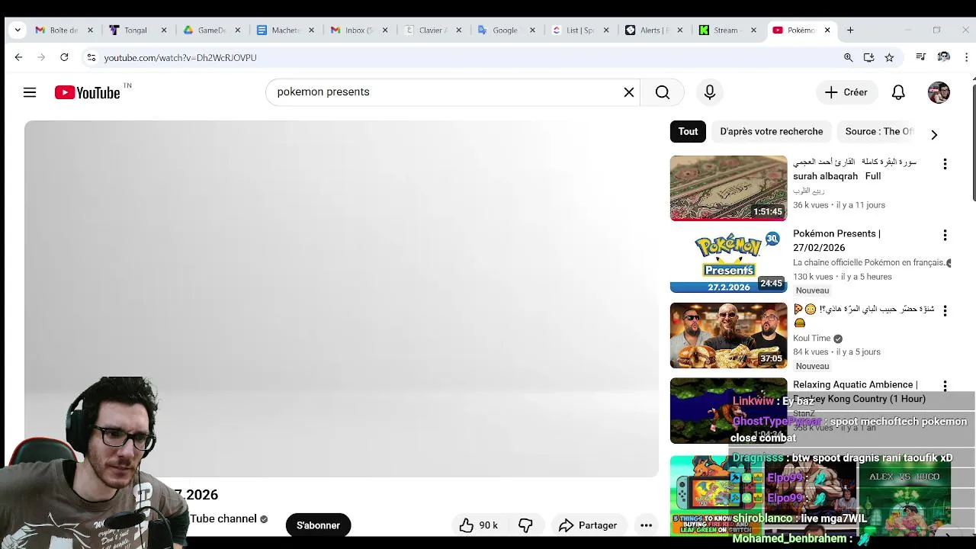Close the Pokémon YouTube tab
The image size is (976, 549).
click(x=827, y=30)
